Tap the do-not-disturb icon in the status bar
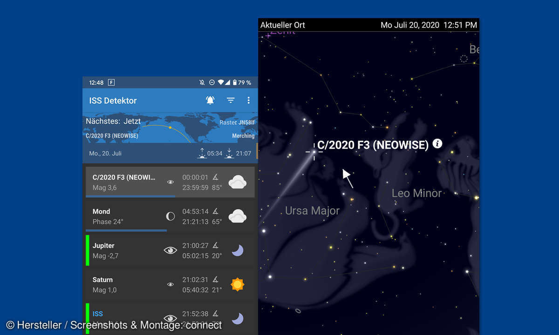 pos(211,82)
